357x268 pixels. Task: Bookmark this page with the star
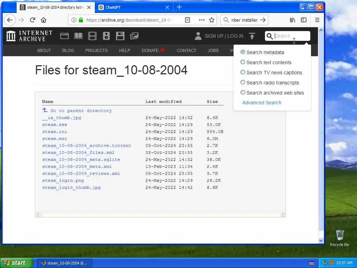click(212, 20)
